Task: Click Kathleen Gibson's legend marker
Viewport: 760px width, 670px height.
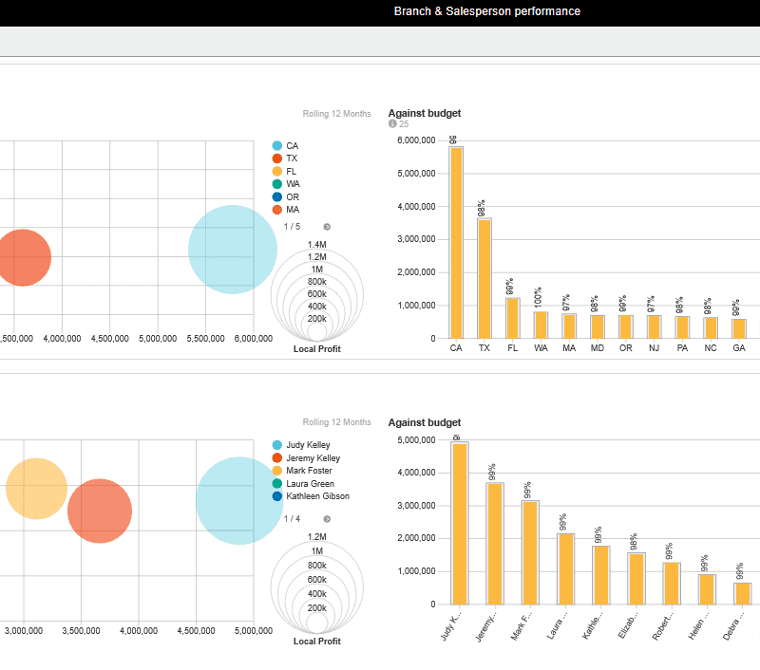Action: pyautogui.click(x=278, y=496)
